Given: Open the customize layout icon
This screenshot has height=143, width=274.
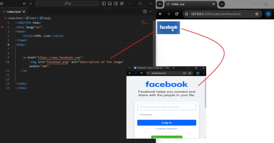Looking at the screenshot, I should (x=122, y=3).
